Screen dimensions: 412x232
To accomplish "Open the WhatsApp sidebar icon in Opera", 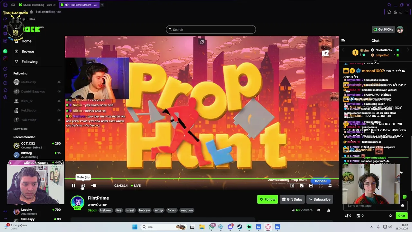I will 5,51.
